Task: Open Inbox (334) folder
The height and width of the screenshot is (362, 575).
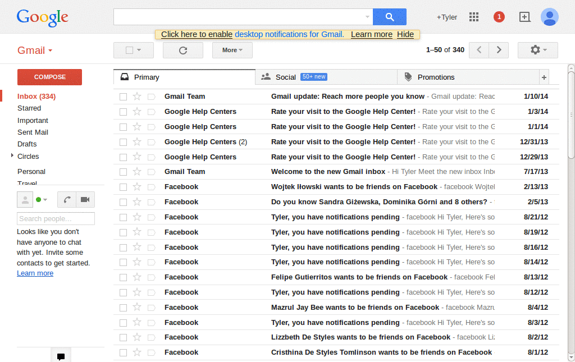Action: (x=36, y=97)
